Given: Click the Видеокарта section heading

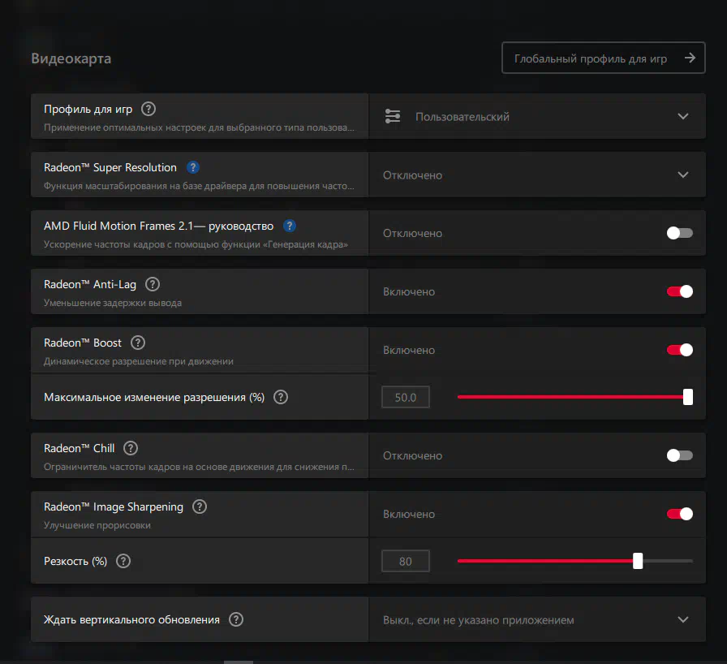Looking at the screenshot, I should 71,58.
